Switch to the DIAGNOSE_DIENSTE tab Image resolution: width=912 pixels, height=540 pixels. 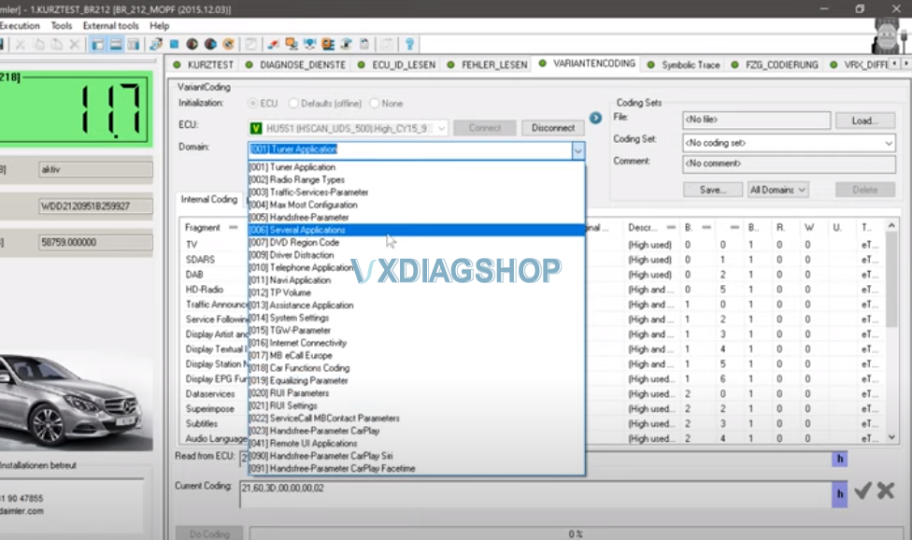click(x=295, y=64)
